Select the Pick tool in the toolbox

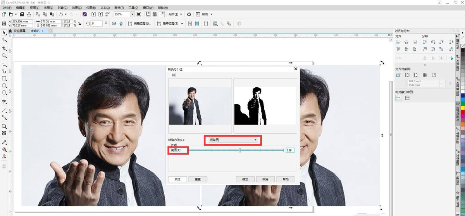tap(4, 32)
